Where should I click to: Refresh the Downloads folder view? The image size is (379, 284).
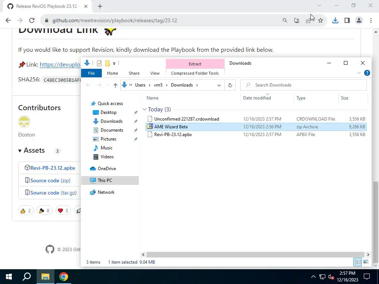[230, 85]
